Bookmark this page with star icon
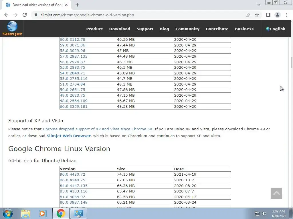The width and height of the screenshot is (293, 219). click(257, 15)
